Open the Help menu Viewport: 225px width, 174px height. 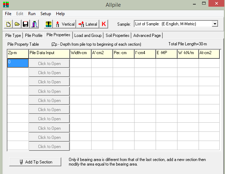coord(60,14)
